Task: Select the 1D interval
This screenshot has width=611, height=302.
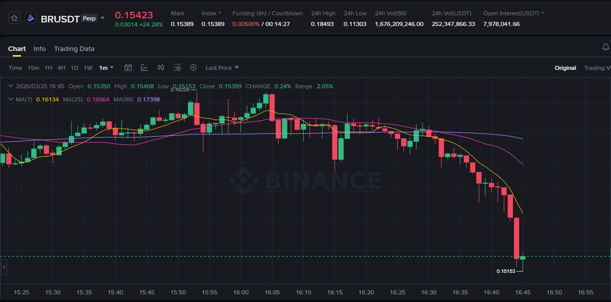Action: point(75,68)
